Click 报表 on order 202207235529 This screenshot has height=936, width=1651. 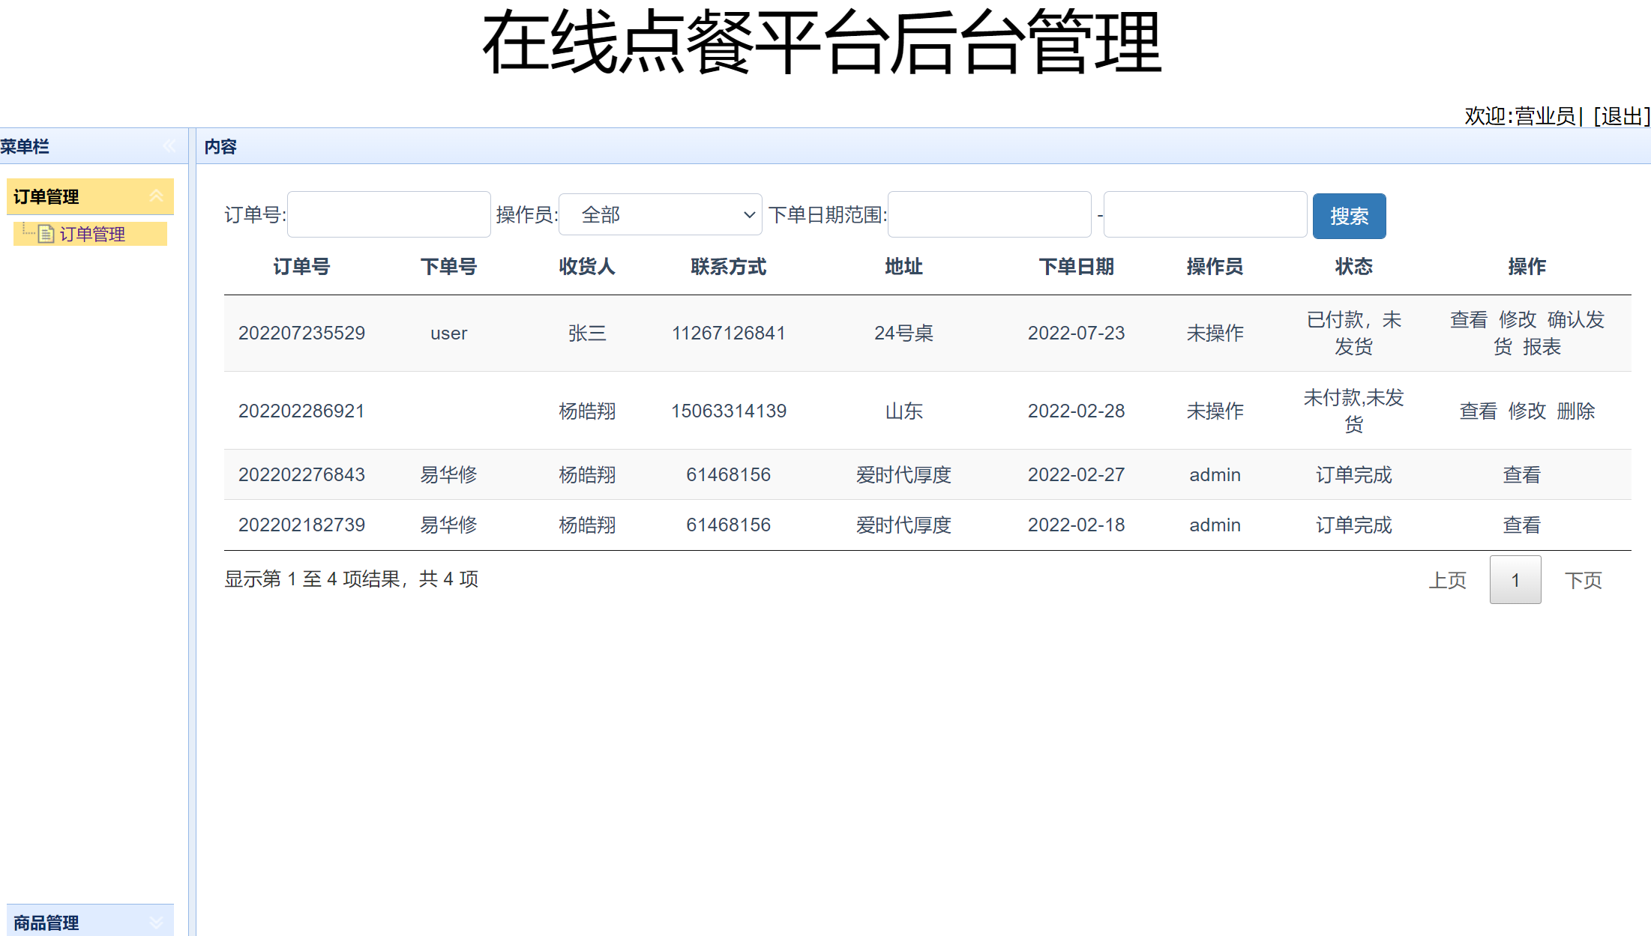(x=1542, y=346)
